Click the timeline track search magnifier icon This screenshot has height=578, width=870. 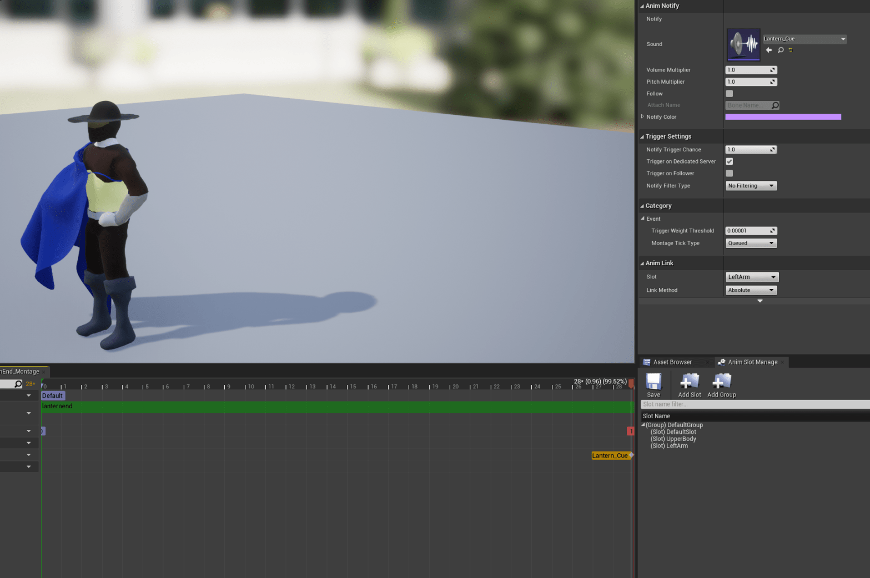pyautogui.click(x=18, y=384)
